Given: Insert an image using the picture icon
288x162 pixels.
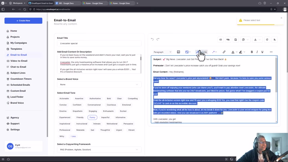Looking at the screenshot, I should [x=178, y=52].
